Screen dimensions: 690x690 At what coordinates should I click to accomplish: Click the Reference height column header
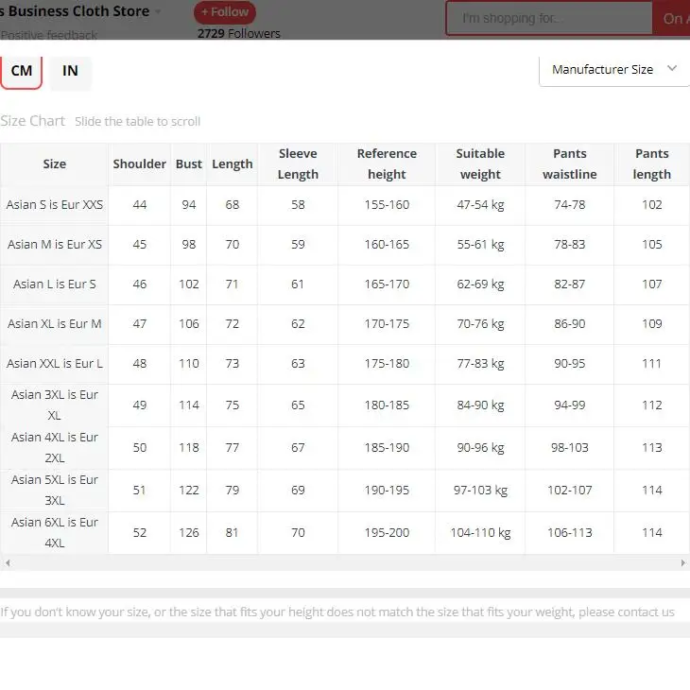(387, 164)
